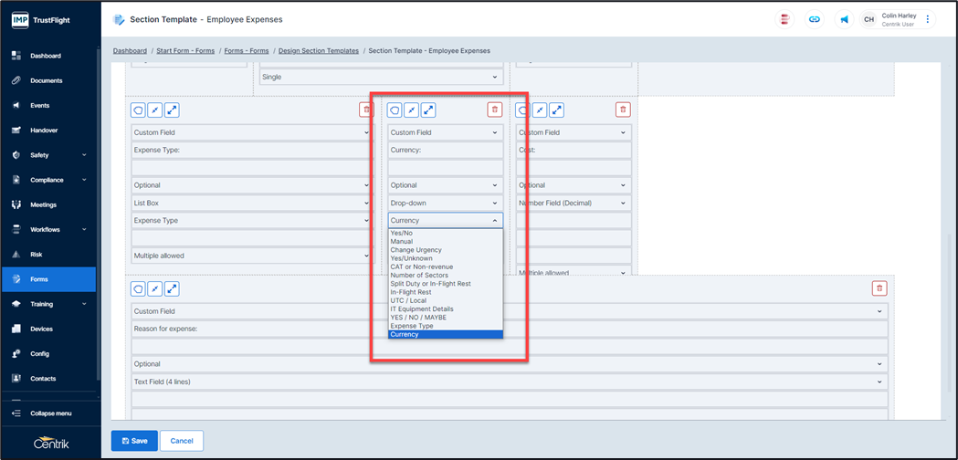Delete the Reason for expense field
The width and height of the screenshot is (958, 460).
tap(879, 288)
